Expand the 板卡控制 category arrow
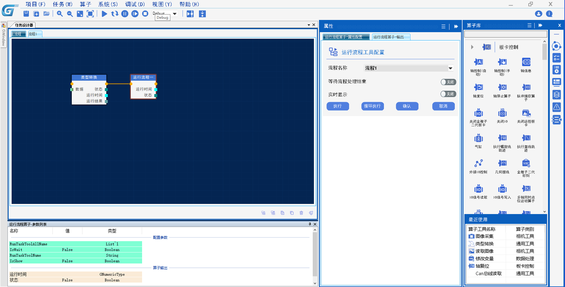 [x=472, y=47]
